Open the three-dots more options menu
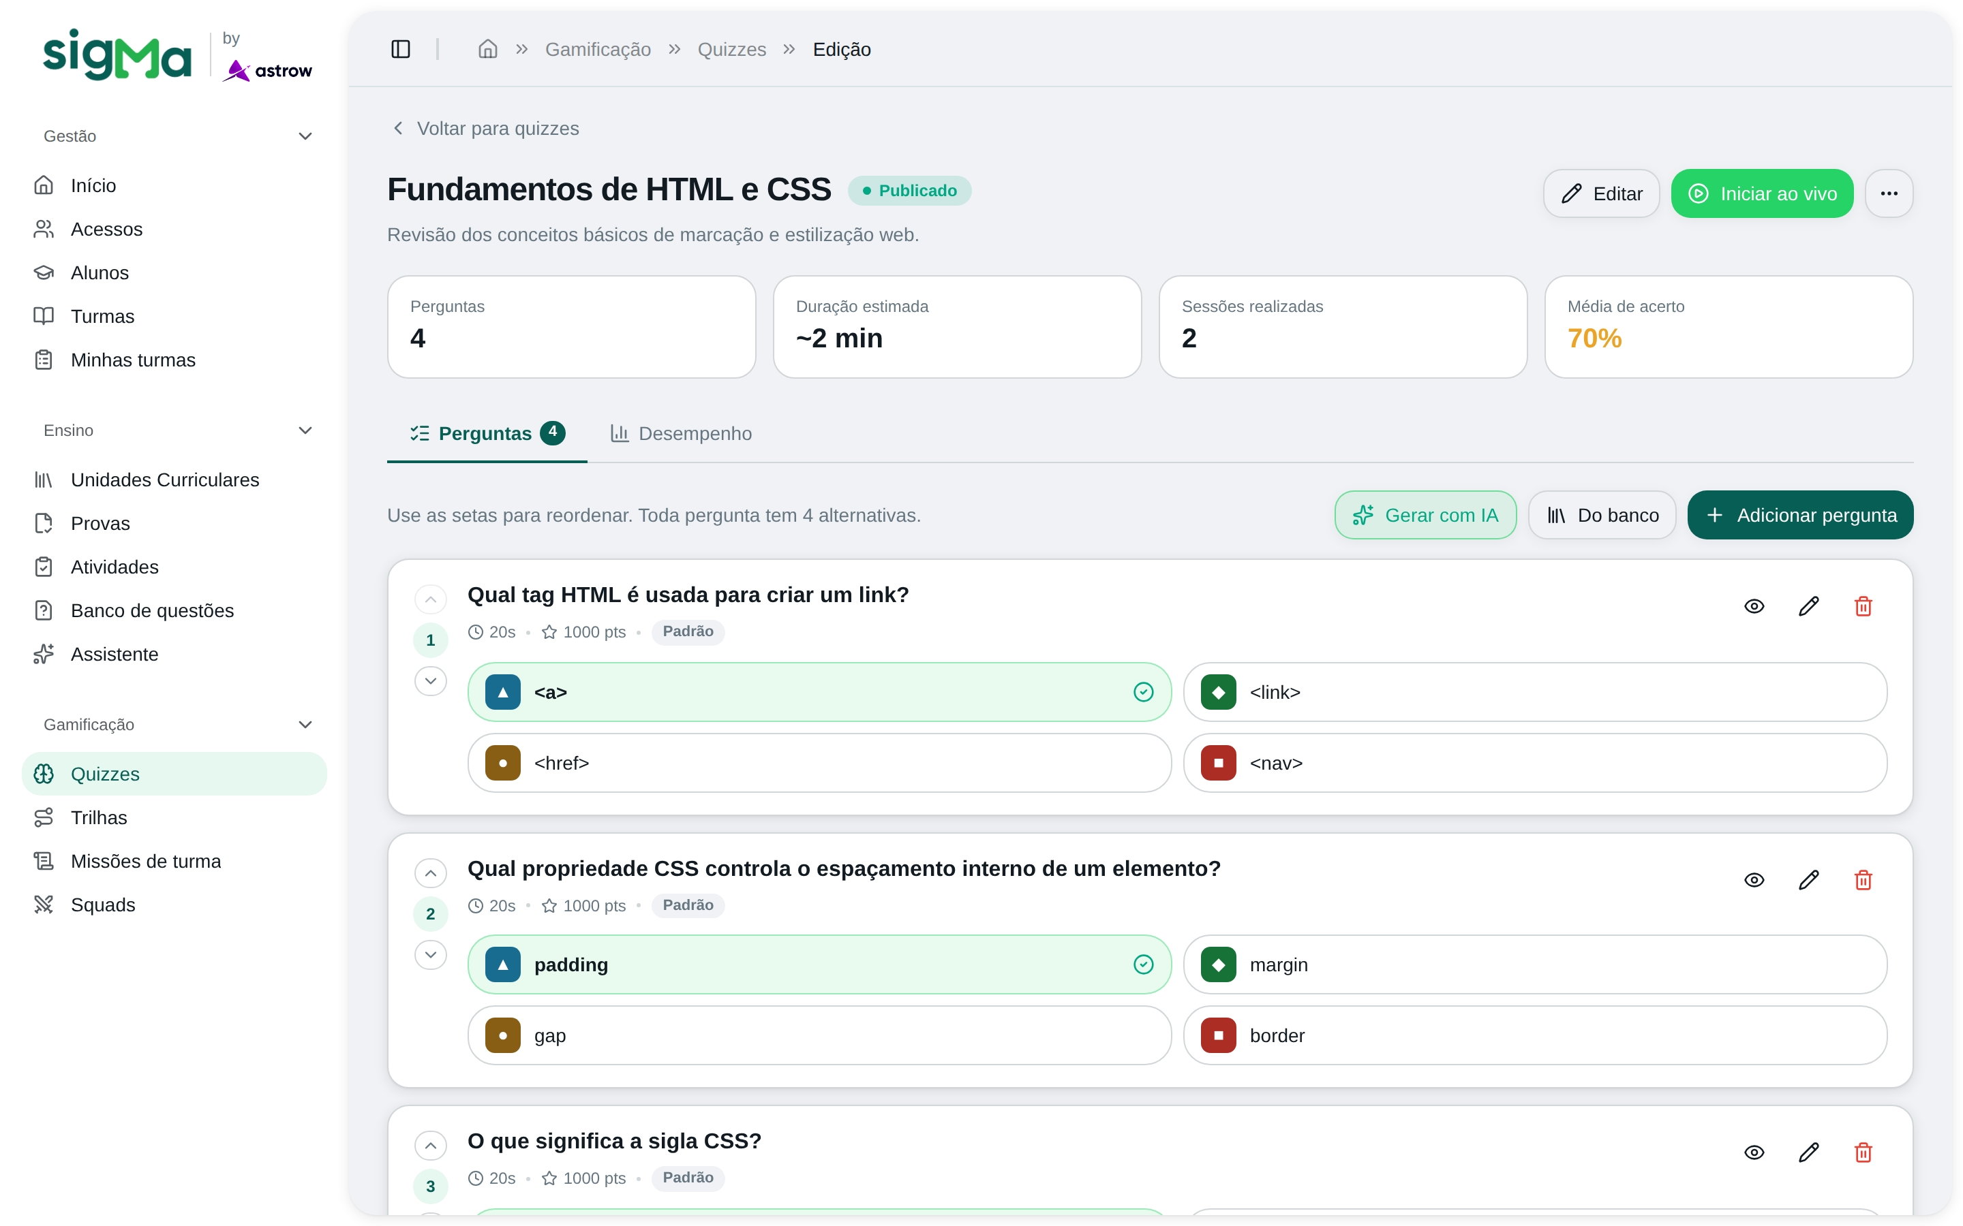The height and width of the screenshot is (1226, 1963). pos(1889,194)
